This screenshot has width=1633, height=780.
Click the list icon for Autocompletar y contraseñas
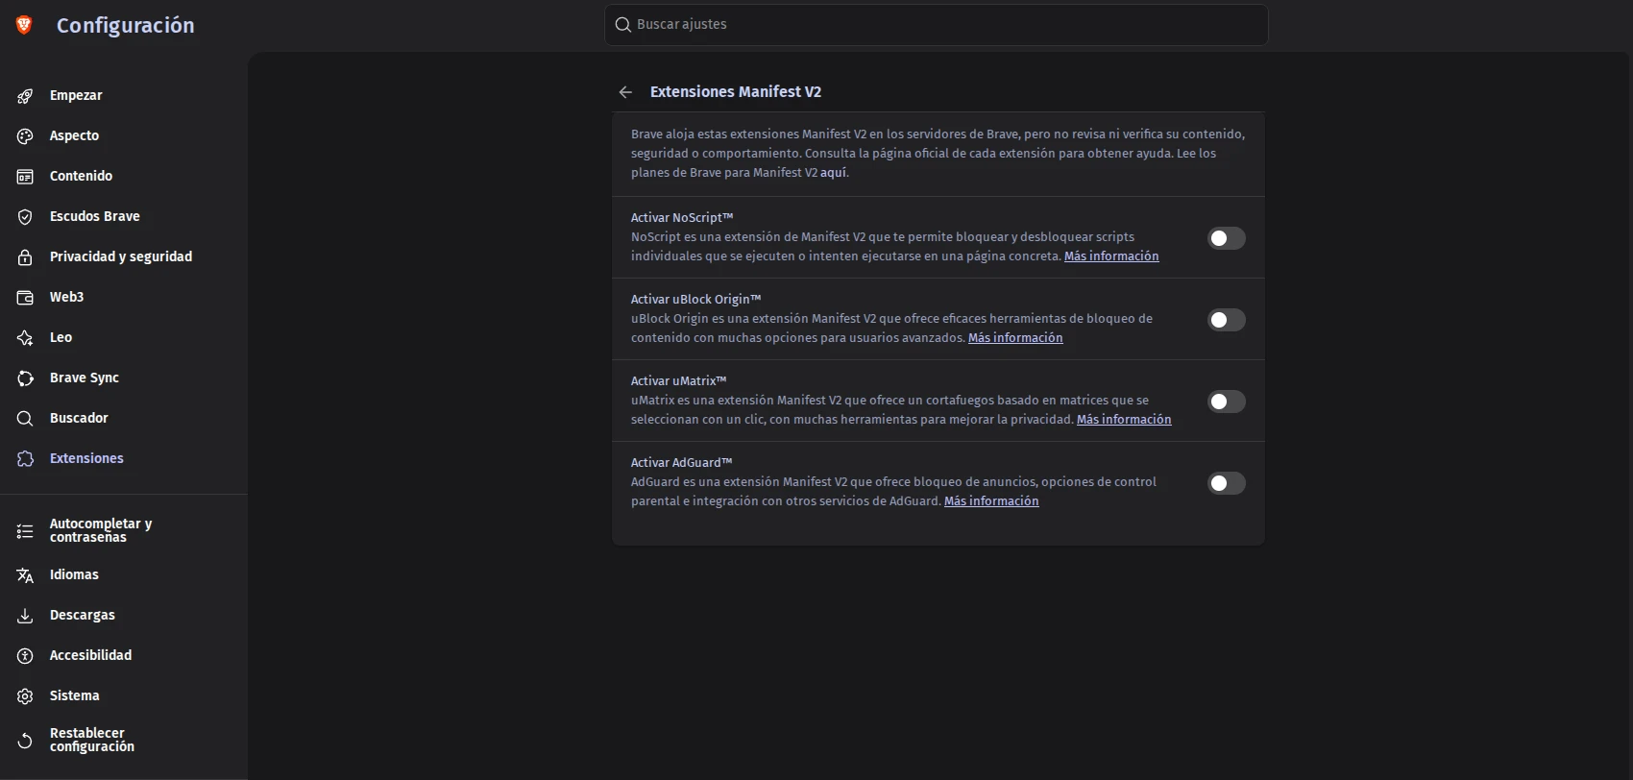pyautogui.click(x=25, y=531)
